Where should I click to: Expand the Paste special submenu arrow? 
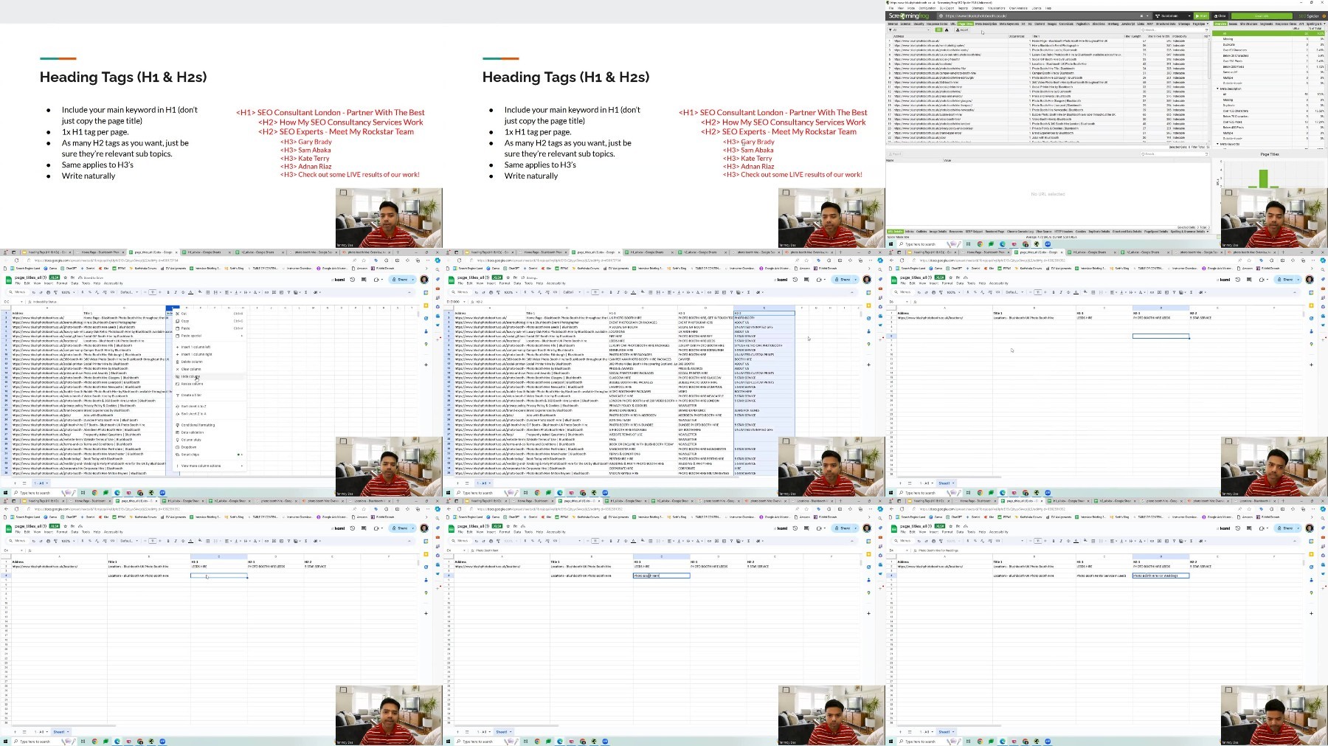(241, 336)
